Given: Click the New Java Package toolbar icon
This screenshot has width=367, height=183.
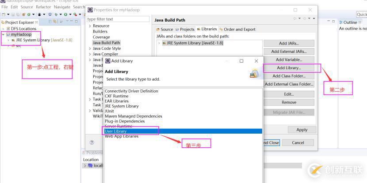Looking at the screenshot, I should tap(23, 15).
